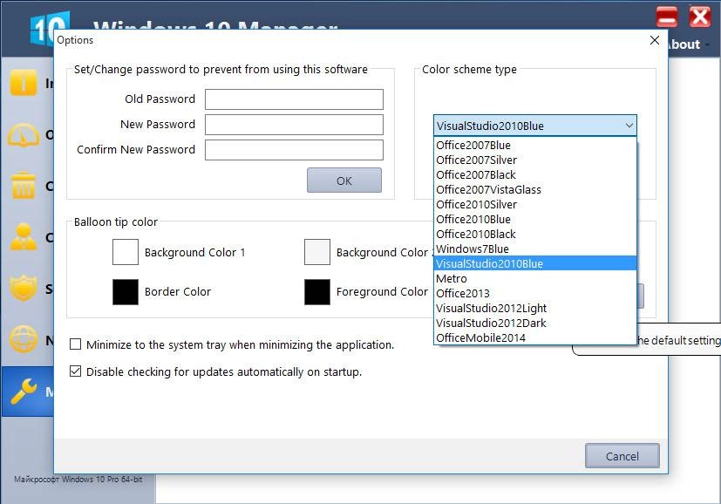
Task: Uncheck disable checking for updates checkbox
Action: 75,371
